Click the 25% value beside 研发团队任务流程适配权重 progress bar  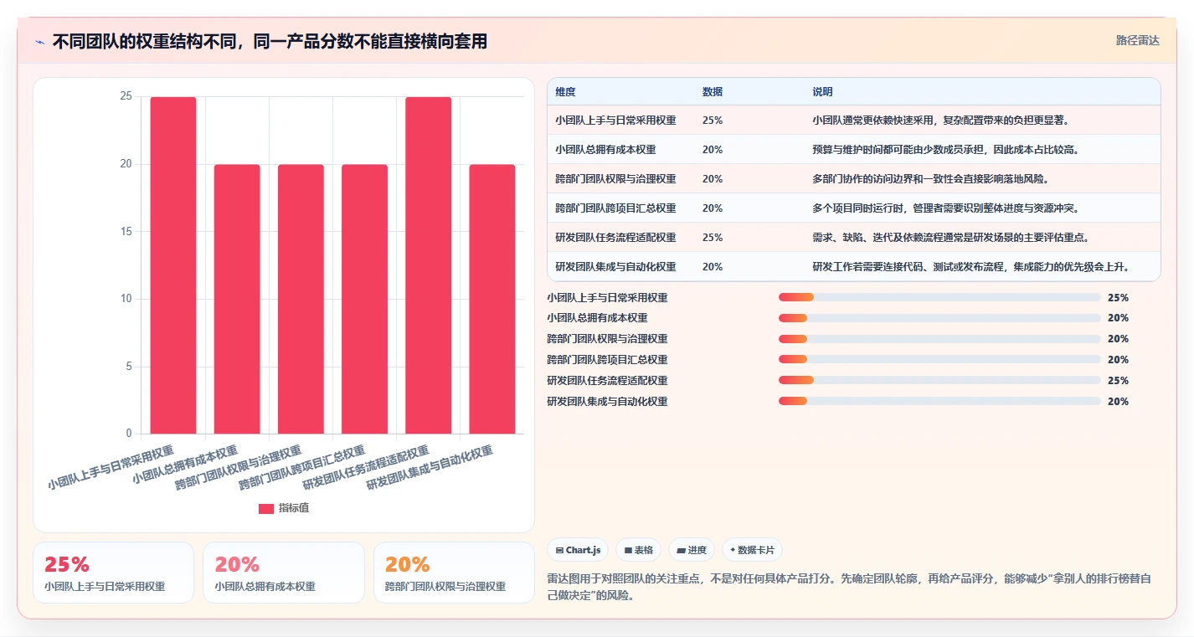1118,381
